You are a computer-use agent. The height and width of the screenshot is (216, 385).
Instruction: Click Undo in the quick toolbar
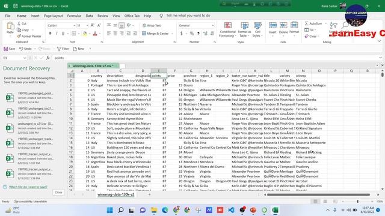[25, 49]
